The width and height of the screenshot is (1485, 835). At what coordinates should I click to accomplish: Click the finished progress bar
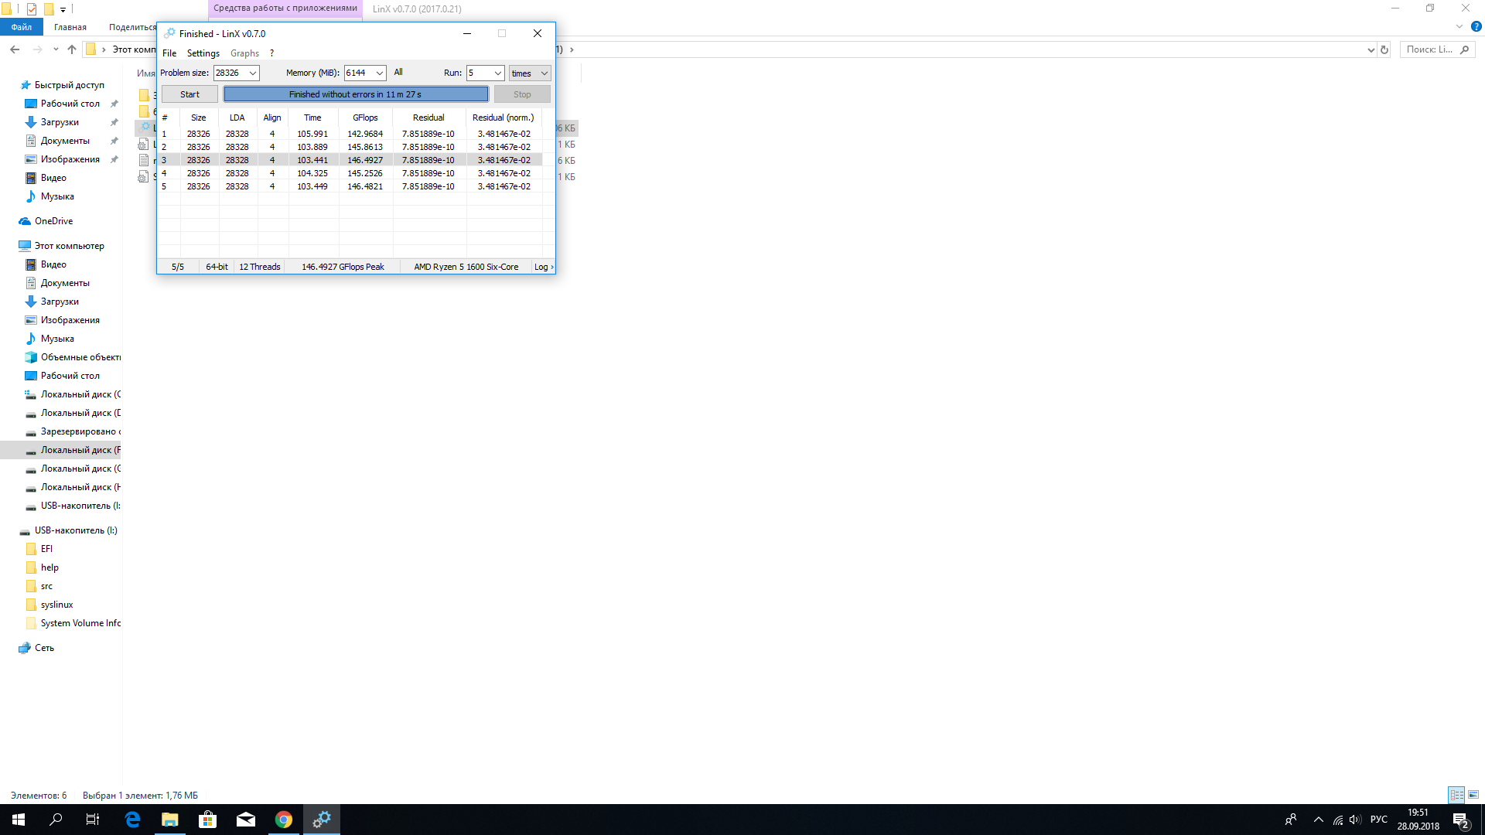click(x=356, y=94)
